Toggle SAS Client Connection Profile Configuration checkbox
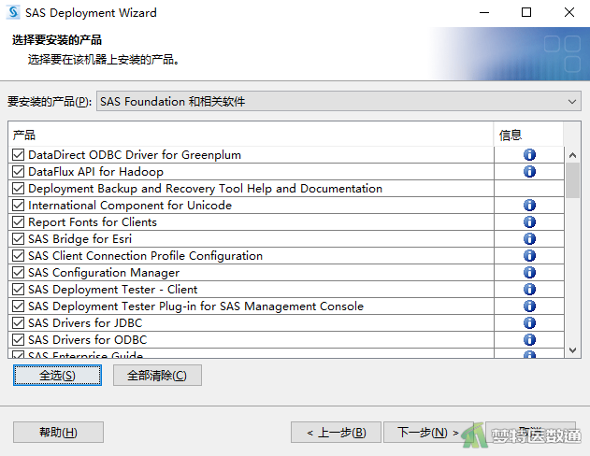Viewport: 590px width, 456px height. pos(18,256)
